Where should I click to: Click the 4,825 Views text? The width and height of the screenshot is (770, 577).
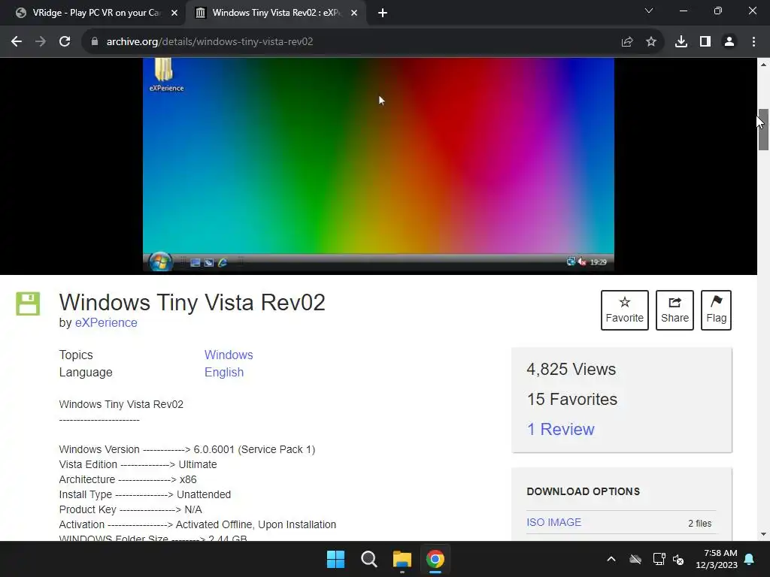(x=571, y=369)
